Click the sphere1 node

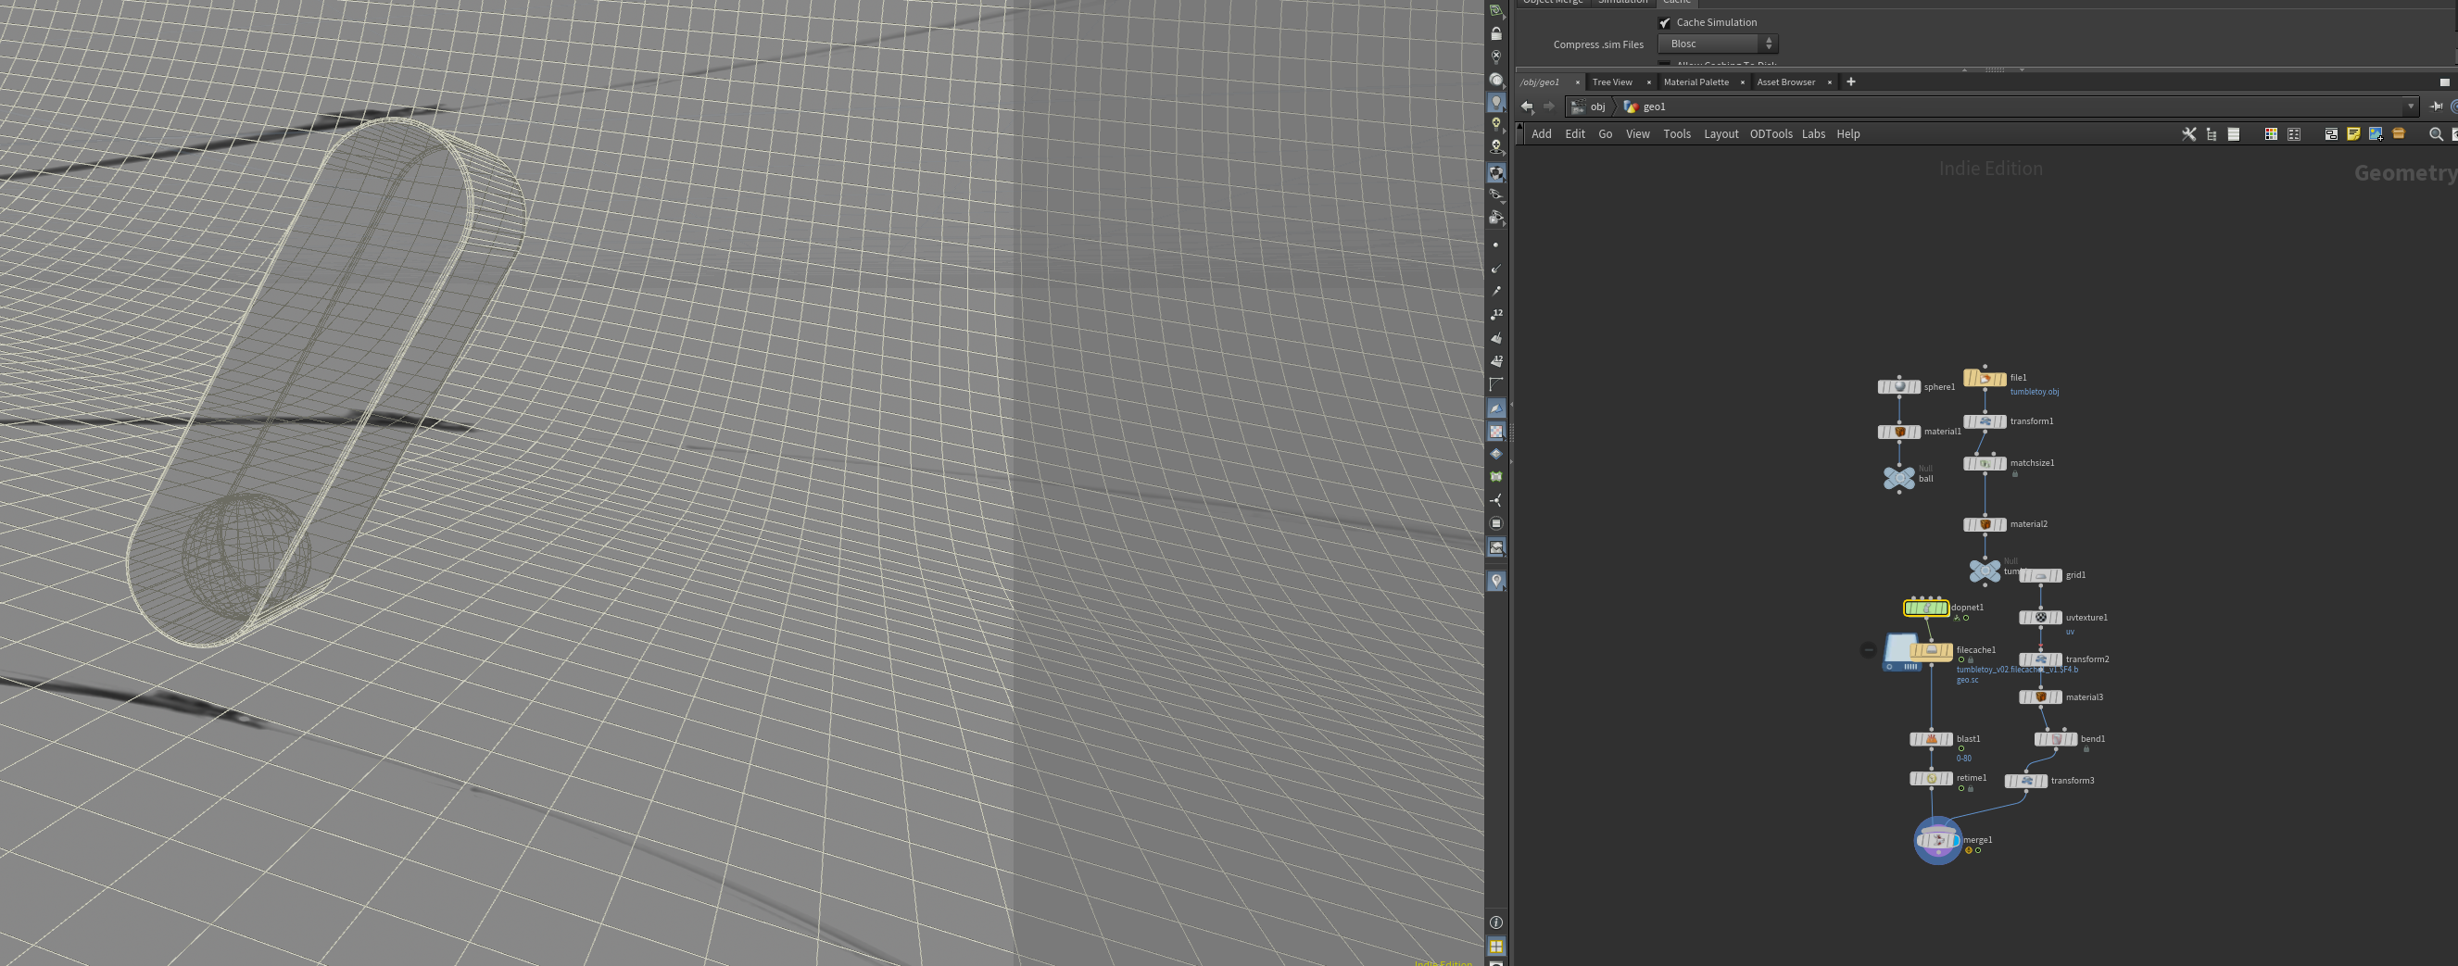pyautogui.click(x=1898, y=387)
